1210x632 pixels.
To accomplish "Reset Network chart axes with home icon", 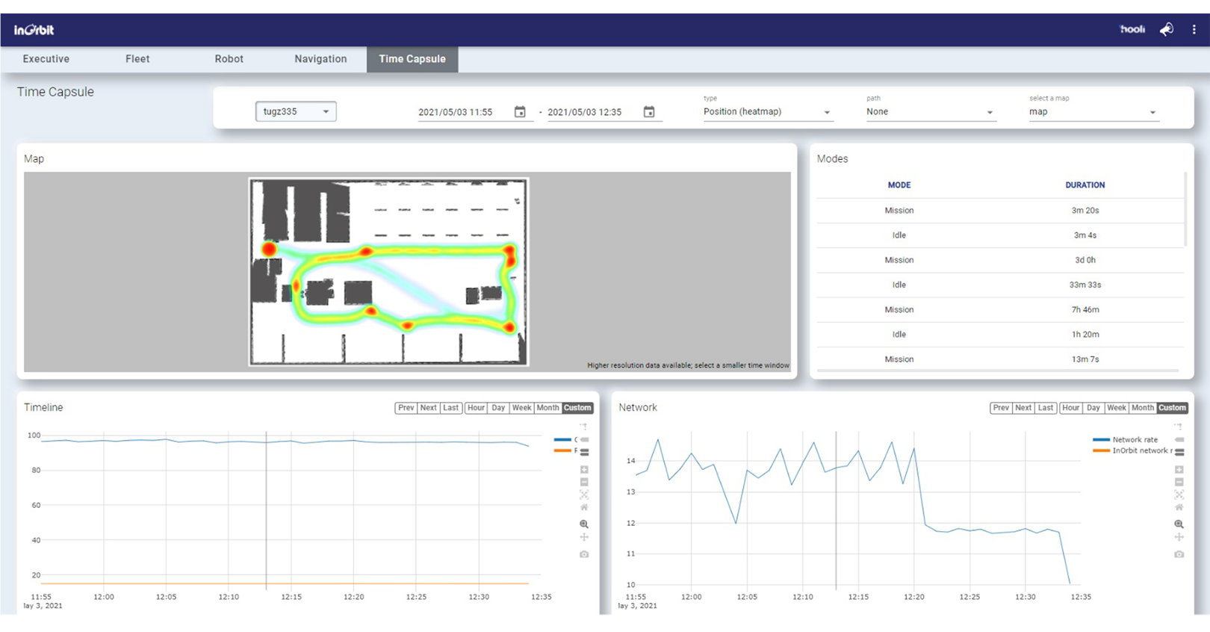I will click(1179, 507).
